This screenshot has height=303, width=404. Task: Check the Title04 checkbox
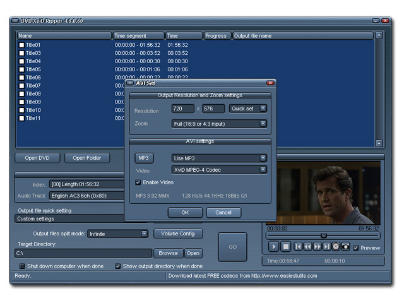[x=21, y=61]
